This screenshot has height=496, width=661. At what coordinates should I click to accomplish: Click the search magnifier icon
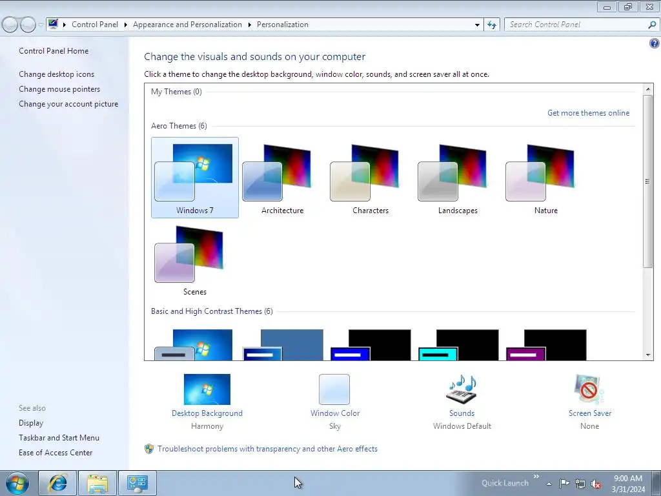[x=652, y=25]
